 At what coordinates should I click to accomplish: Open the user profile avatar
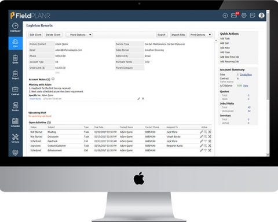(261, 16)
